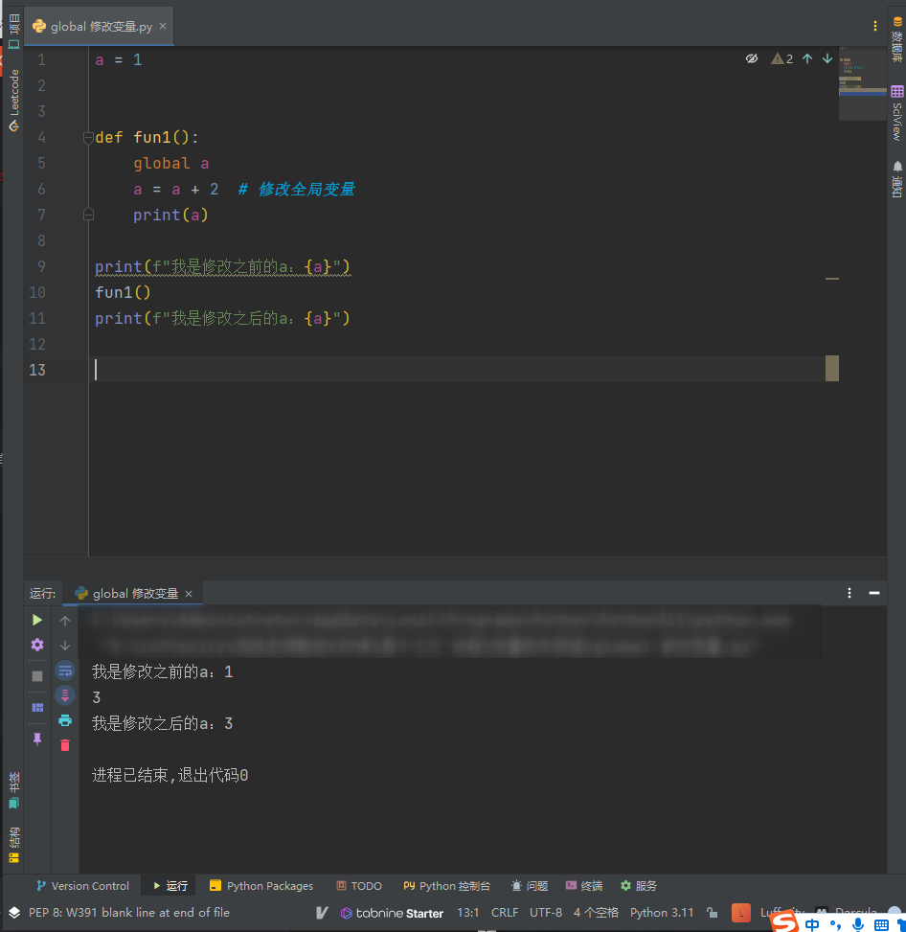Screen dimensions: 906x932
Task: Collapse the fun1 function fold marker
Action: pyautogui.click(x=88, y=138)
